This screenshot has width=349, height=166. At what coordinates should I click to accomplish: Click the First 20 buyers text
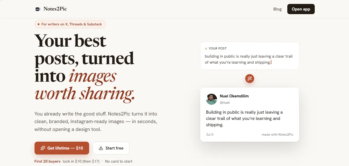47,161
